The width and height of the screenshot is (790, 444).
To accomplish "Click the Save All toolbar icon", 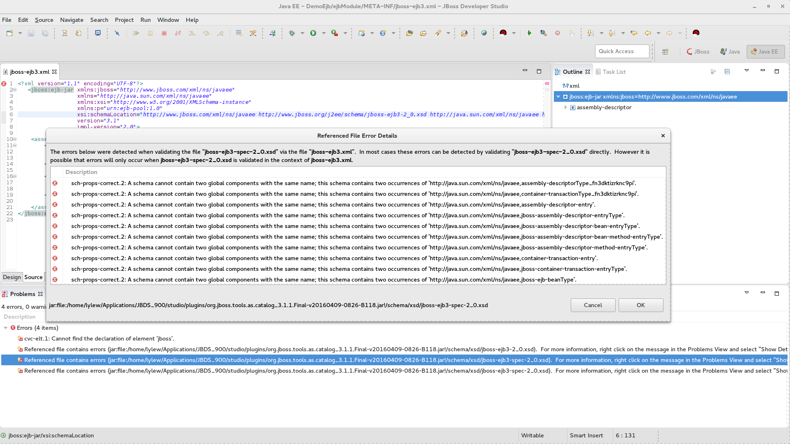I will click(45, 33).
